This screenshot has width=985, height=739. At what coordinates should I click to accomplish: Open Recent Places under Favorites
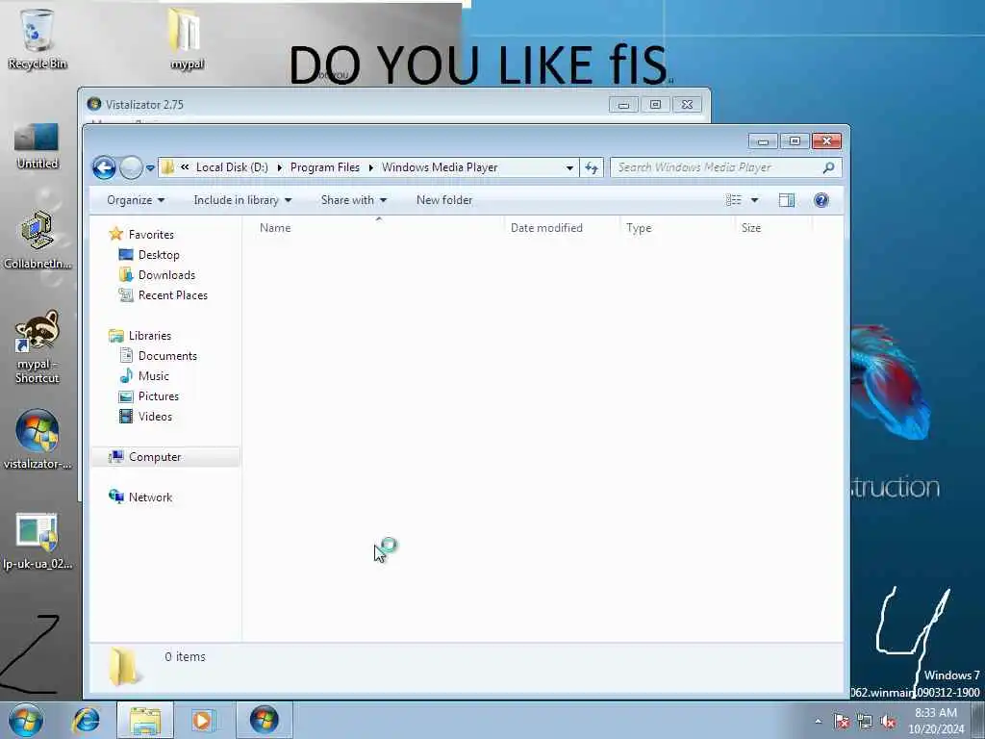[173, 295]
